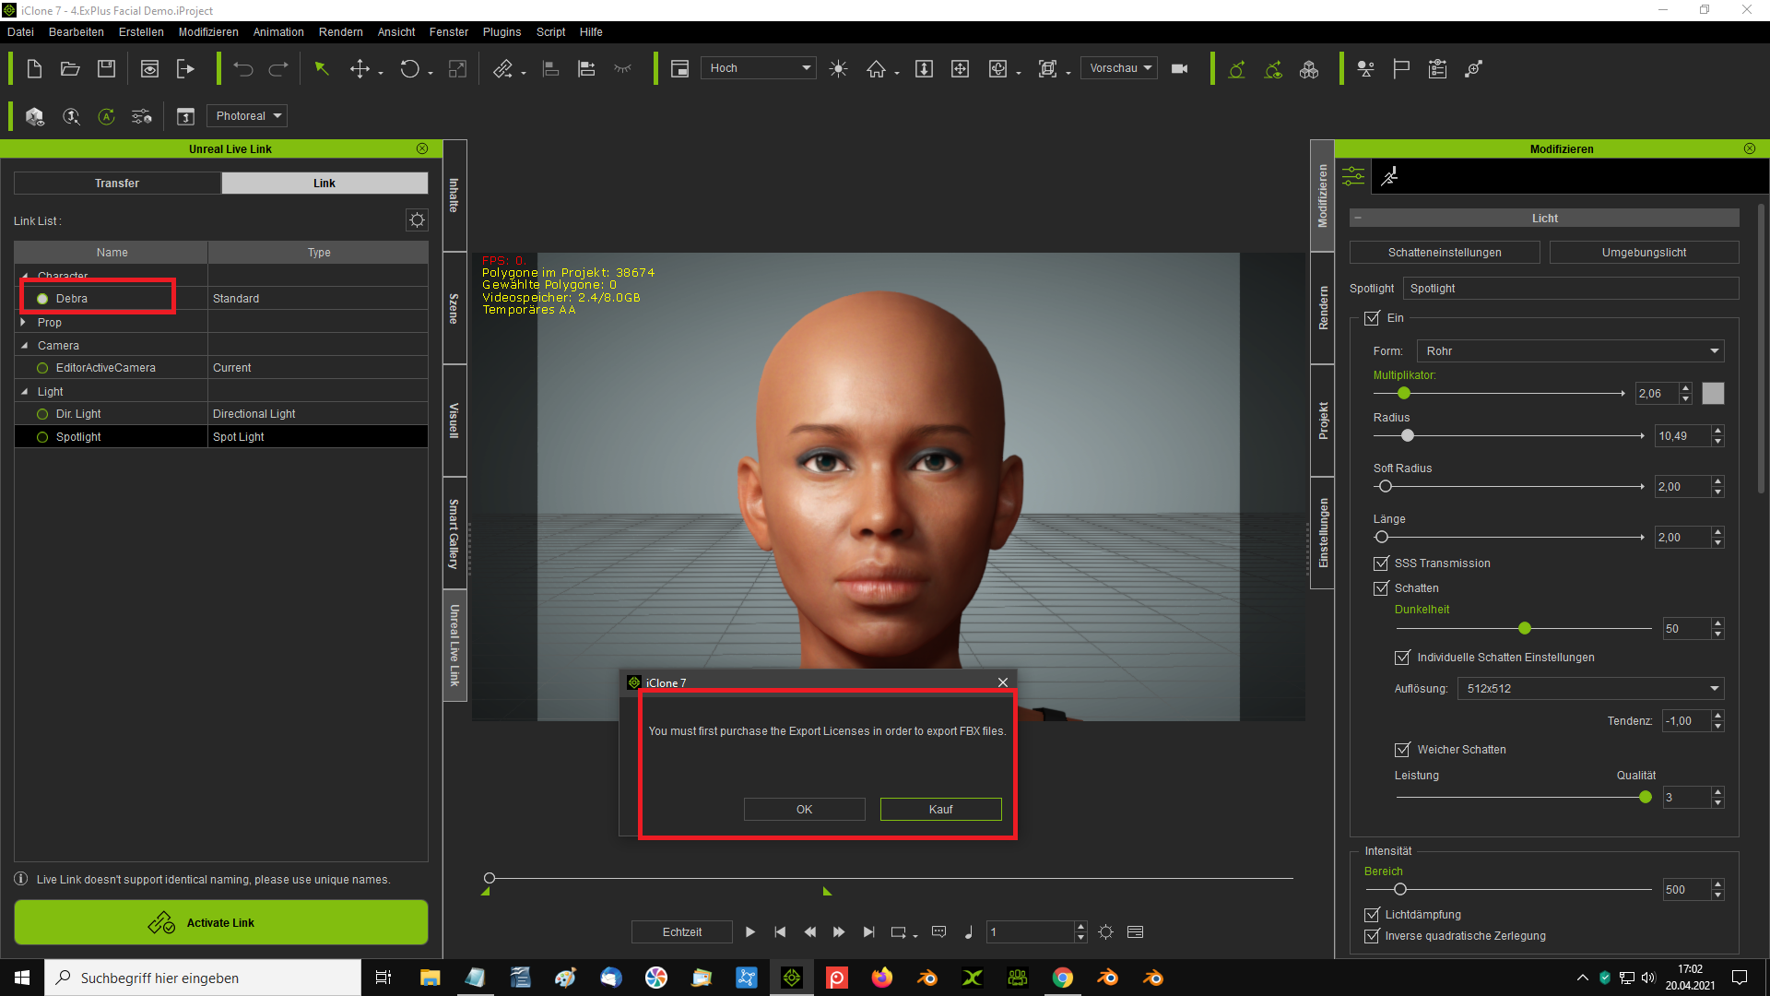Choose the Rotate object tool

pyautogui.click(x=410, y=69)
